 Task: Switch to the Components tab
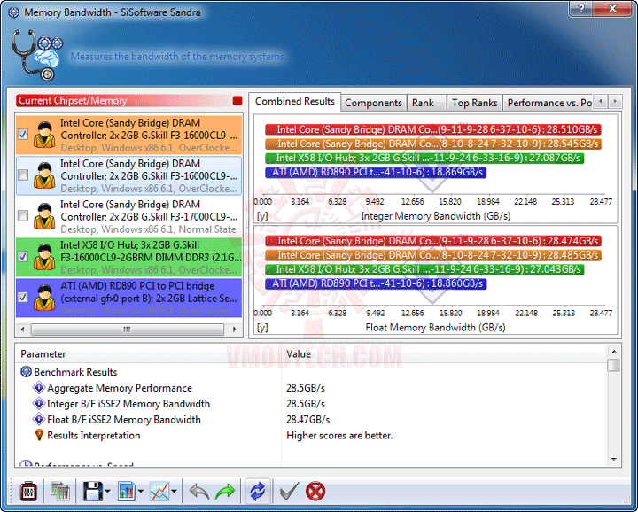373,103
